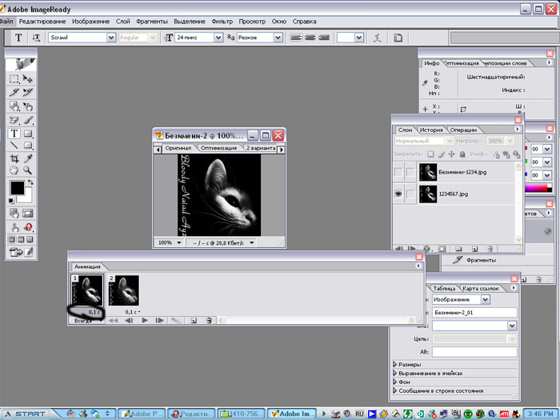Toggle the link box for layer Безимени-1234.jpg
The width and height of the screenshot is (560, 420).
point(410,172)
